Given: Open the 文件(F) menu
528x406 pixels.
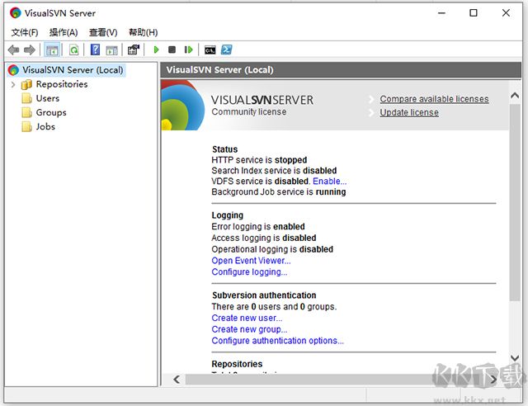Looking at the screenshot, I should pos(25,32).
